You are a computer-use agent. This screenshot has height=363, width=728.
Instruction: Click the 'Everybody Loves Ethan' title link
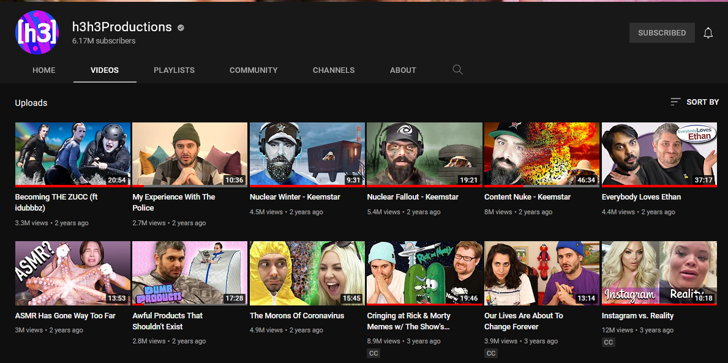(x=641, y=197)
